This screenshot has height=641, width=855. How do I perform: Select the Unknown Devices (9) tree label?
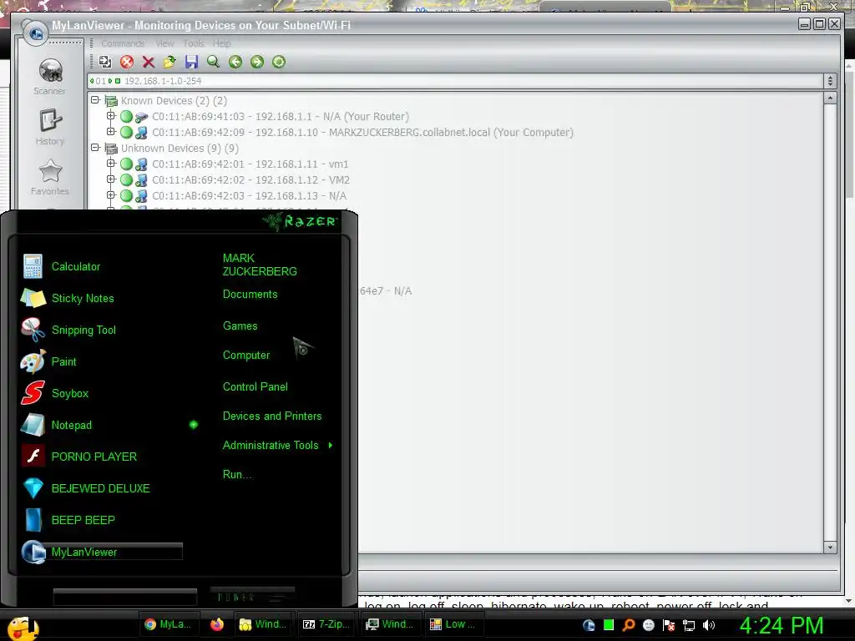click(x=180, y=149)
